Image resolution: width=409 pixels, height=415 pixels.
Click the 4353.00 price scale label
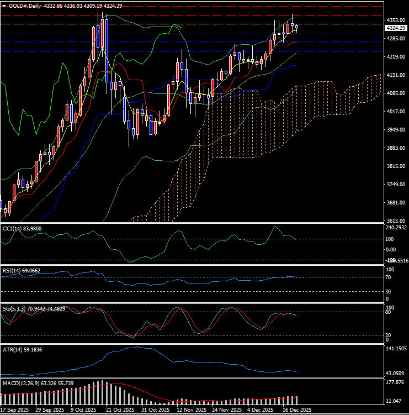396,20
